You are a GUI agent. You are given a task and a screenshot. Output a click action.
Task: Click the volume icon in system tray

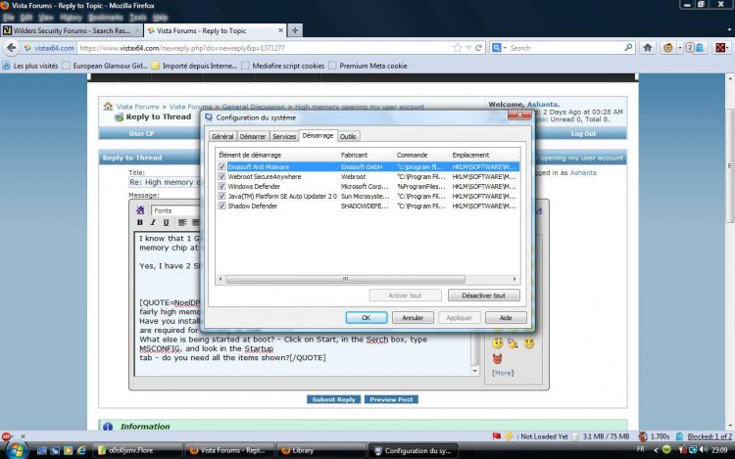click(704, 449)
